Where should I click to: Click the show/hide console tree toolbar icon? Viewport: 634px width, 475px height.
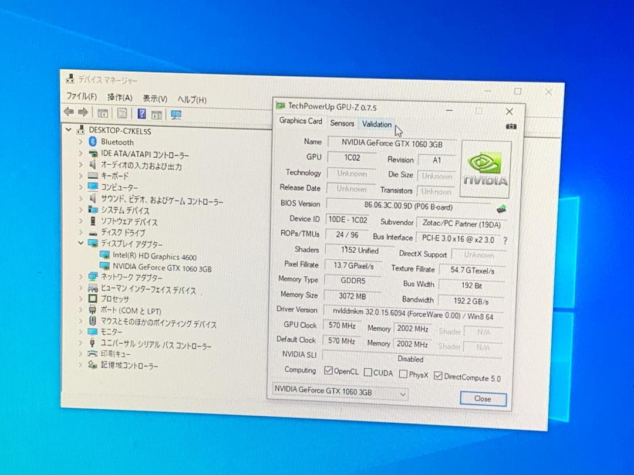pyautogui.click(x=103, y=113)
